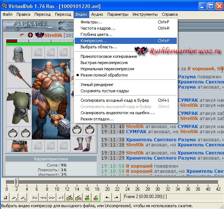The height and width of the screenshot is (209, 224).
Task: Scan backward for scene change
Action: point(87,197)
